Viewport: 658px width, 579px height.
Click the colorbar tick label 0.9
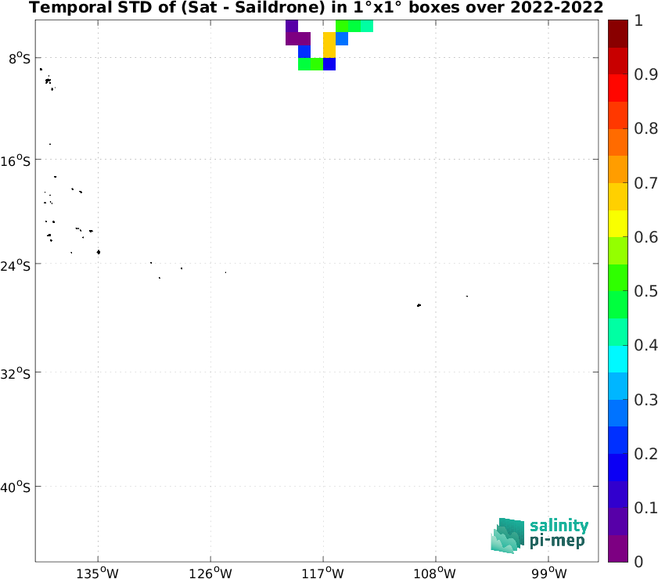645,74
